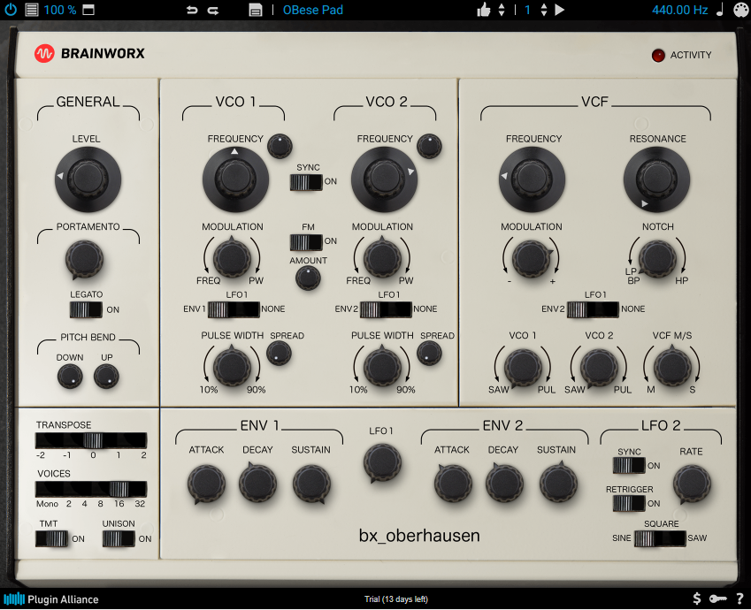Click the VCO 1 ENV1/LFO1/None source switch

pyautogui.click(x=234, y=309)
